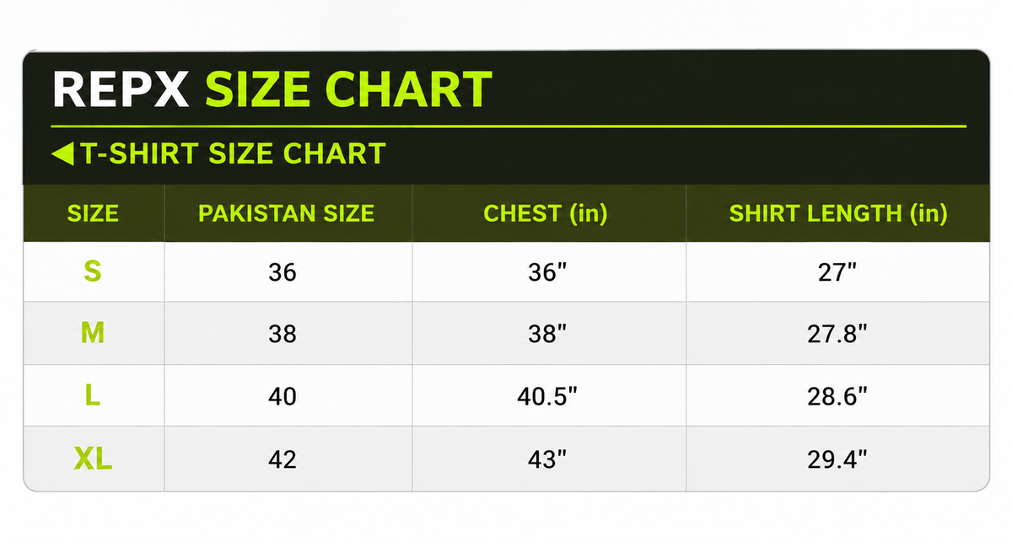Select the M size row label
This screenshot has width=1012, height=537.
click(x=93, y=334)
